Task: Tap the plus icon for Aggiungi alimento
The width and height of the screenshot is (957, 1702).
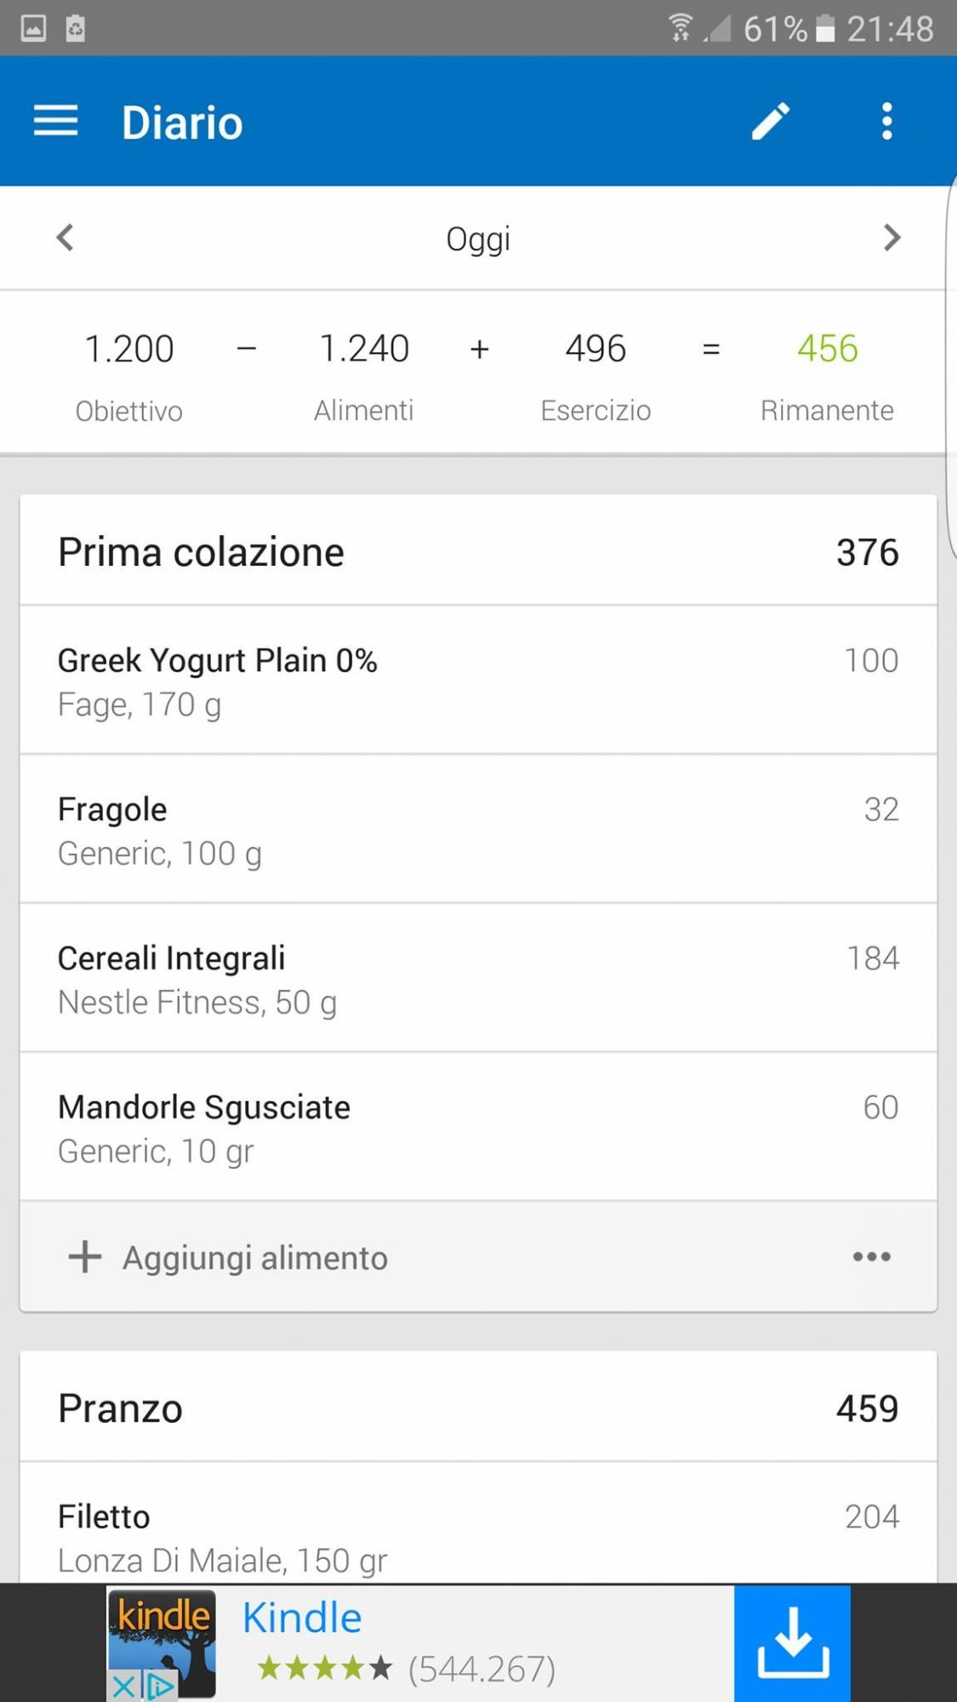Action: coord(85,1257)
